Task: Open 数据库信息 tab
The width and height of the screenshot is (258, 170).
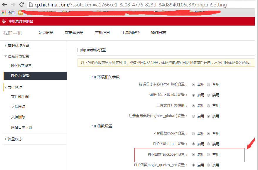Action: (74, 33)
